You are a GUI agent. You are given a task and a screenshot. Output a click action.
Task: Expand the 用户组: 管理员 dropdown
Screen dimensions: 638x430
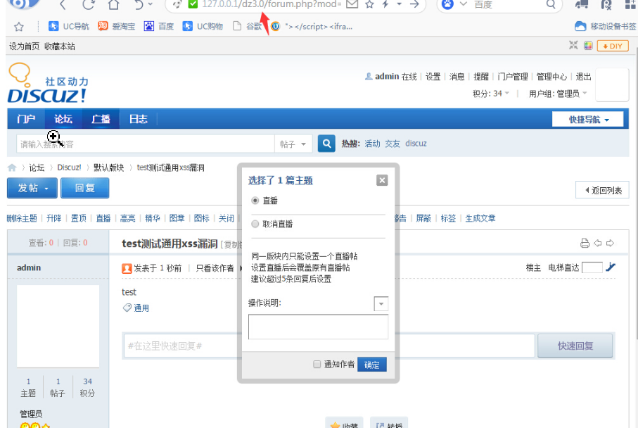pos(558,94)
